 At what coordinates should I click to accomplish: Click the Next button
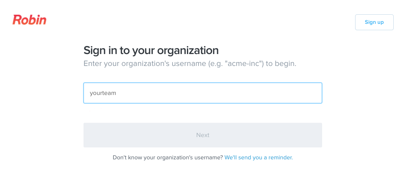pyautogui.click(x=203, y=135)
